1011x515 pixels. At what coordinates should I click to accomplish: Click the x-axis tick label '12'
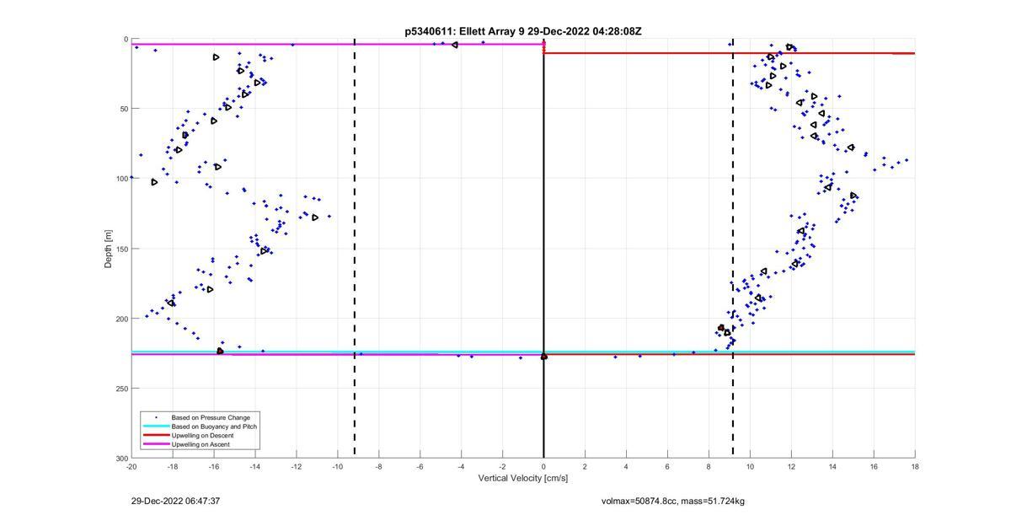(791, 466)
